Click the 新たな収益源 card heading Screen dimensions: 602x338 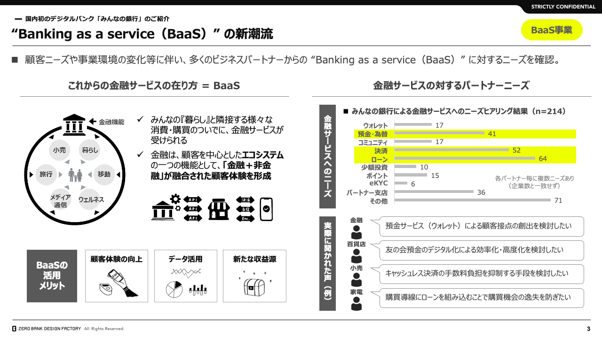[x=254, y=259]
